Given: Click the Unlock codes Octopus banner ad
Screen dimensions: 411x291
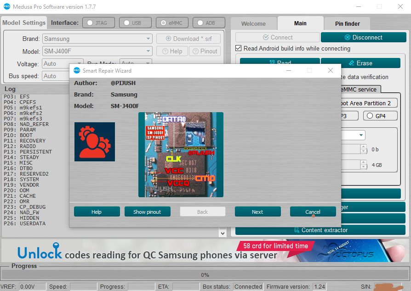Looking at the screenshot, I should (205, 251).
